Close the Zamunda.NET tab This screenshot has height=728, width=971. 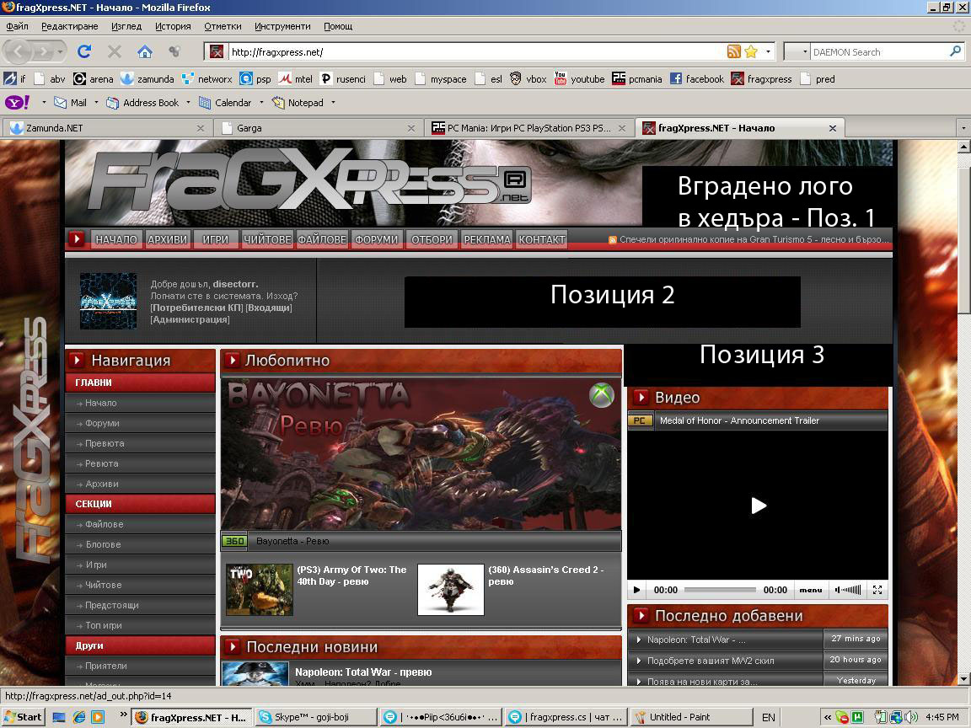point(200,128)
